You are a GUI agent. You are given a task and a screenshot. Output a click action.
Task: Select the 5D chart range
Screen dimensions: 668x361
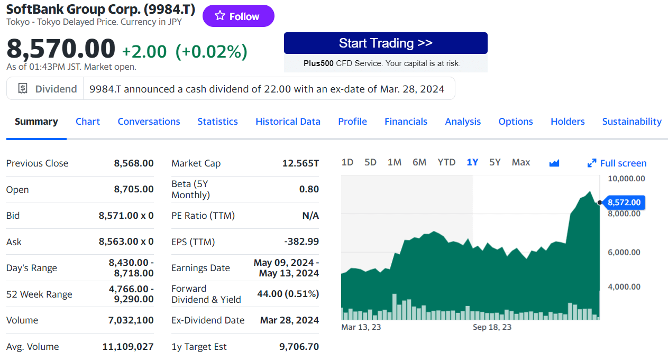click(370, 162)
